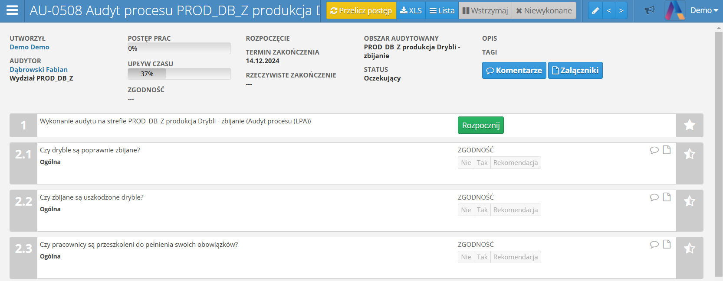Star the question 2.1 row

point(689,154)
